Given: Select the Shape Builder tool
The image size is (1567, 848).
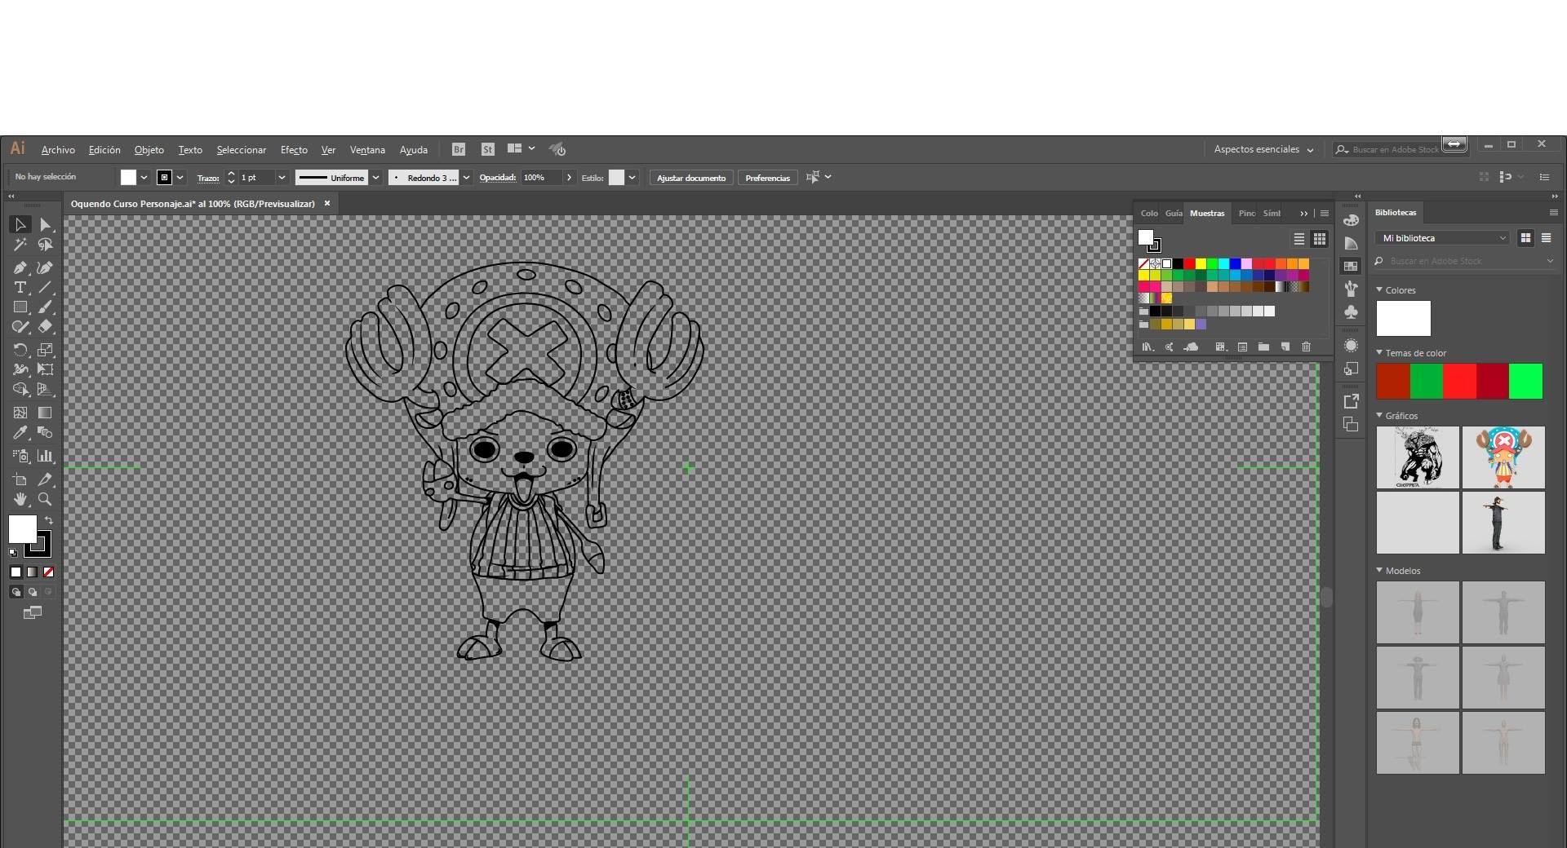Looking at the screenshot, I should point(20,390).
